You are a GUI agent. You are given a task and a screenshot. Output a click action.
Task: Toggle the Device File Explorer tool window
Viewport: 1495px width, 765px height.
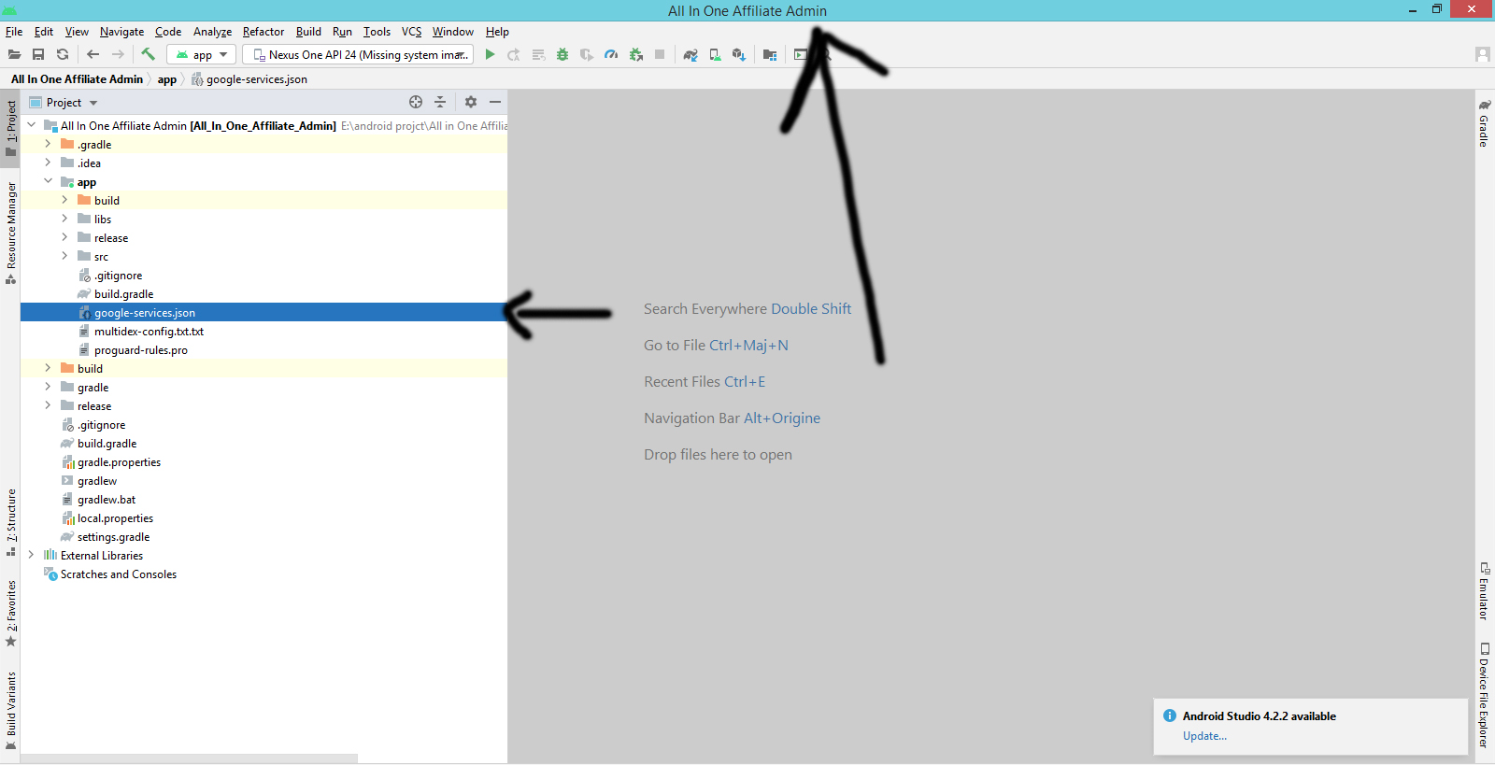(x=1484, y=695)
